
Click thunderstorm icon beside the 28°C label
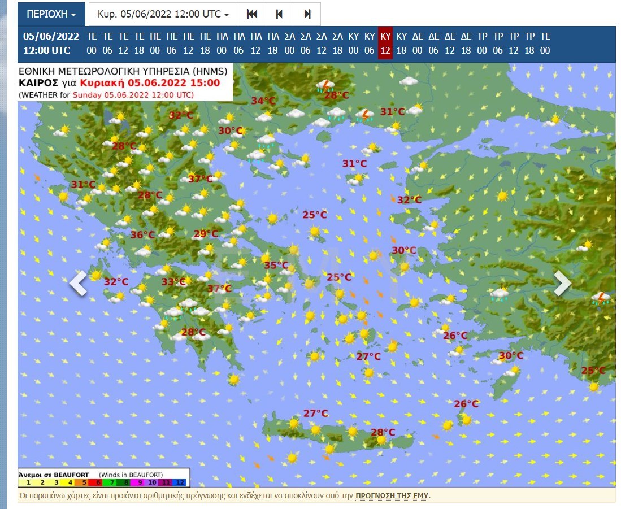325,85
